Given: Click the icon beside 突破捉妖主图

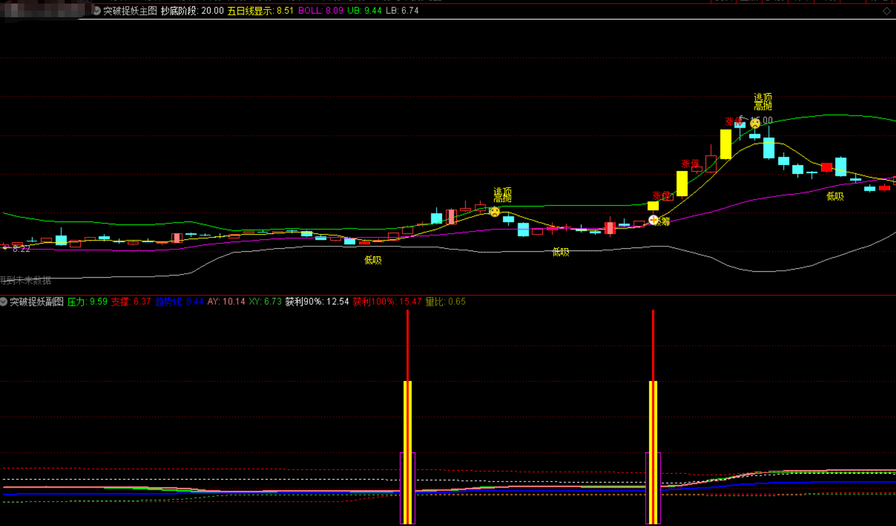Looking at the screenshot, I should (97, 11).
